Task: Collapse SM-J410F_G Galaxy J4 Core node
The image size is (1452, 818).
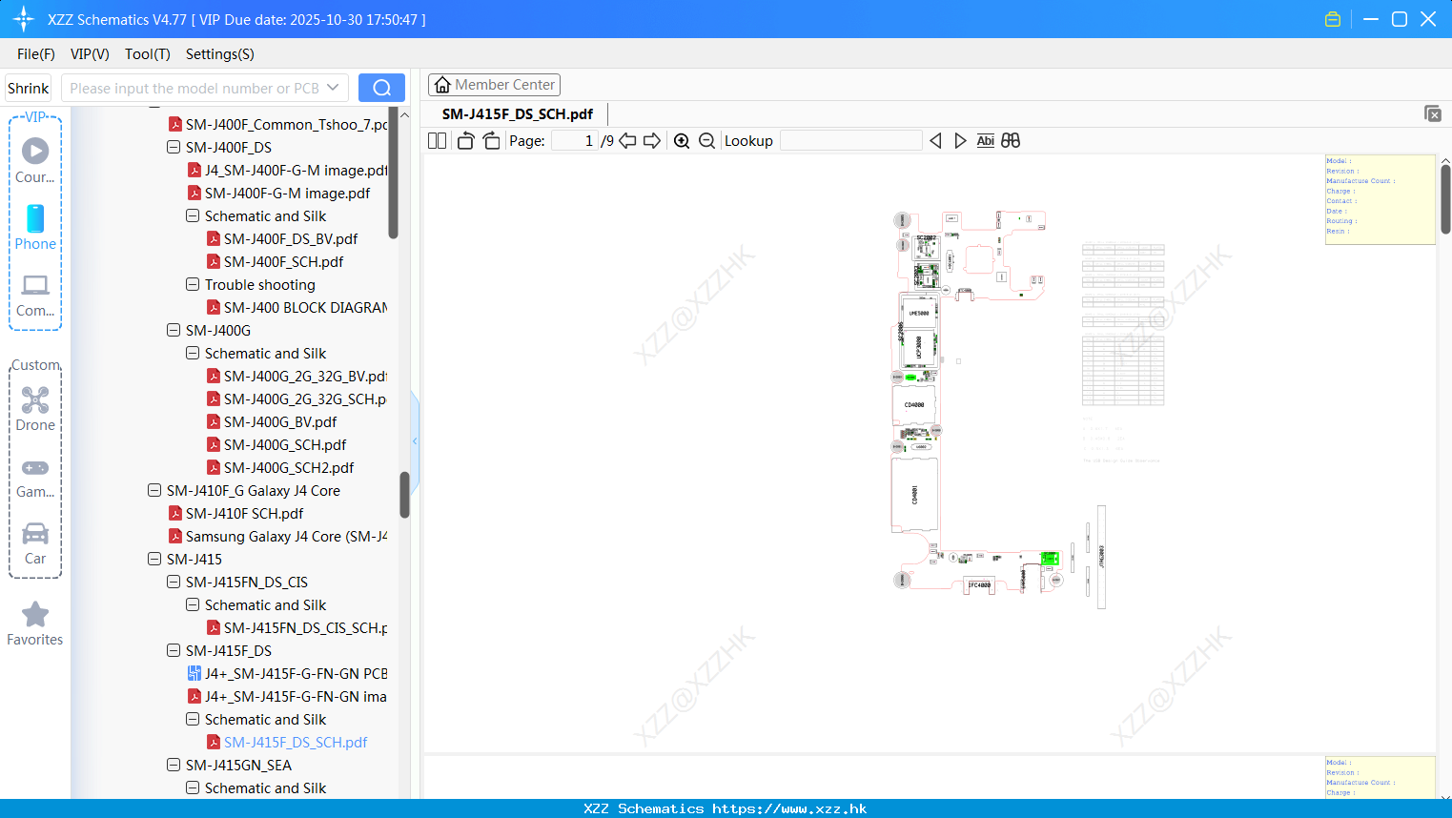Action: point(154,490)
